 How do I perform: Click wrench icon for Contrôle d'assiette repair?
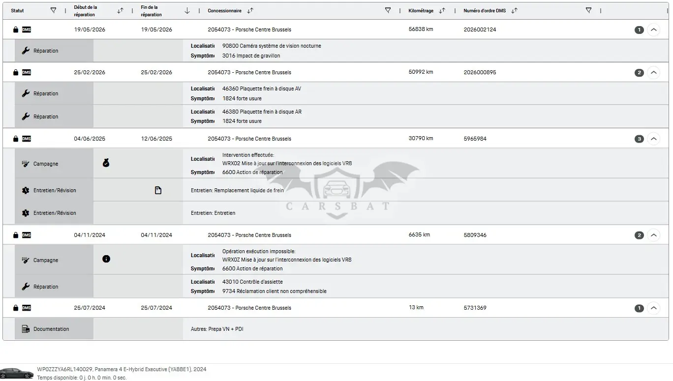(x=26, y=287)
